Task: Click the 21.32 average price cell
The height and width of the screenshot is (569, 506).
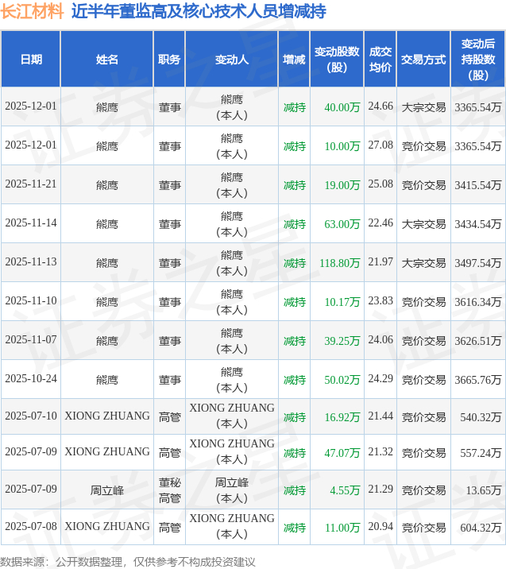Action: point(380,452)
